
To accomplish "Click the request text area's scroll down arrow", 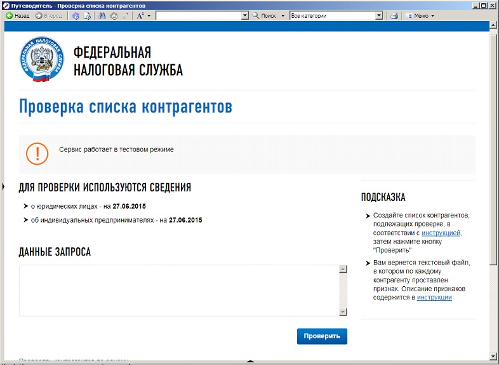I will pyautogui.click(x=343, y=312).
